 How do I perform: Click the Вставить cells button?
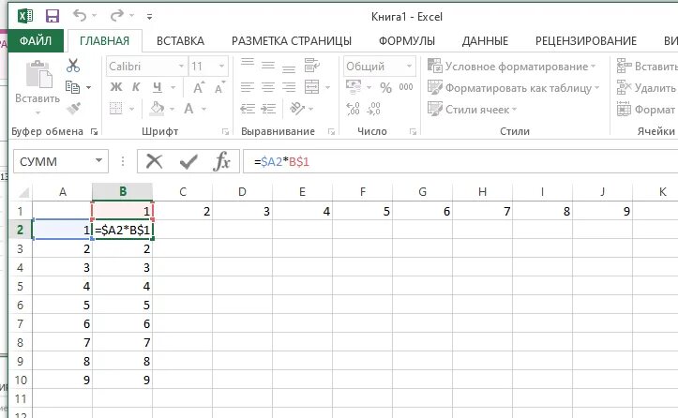pyautogui.click(x=646, y=67)
